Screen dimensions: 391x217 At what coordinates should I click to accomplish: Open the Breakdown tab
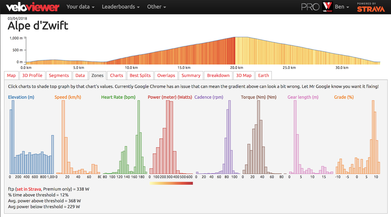click(x=218, y=76)
